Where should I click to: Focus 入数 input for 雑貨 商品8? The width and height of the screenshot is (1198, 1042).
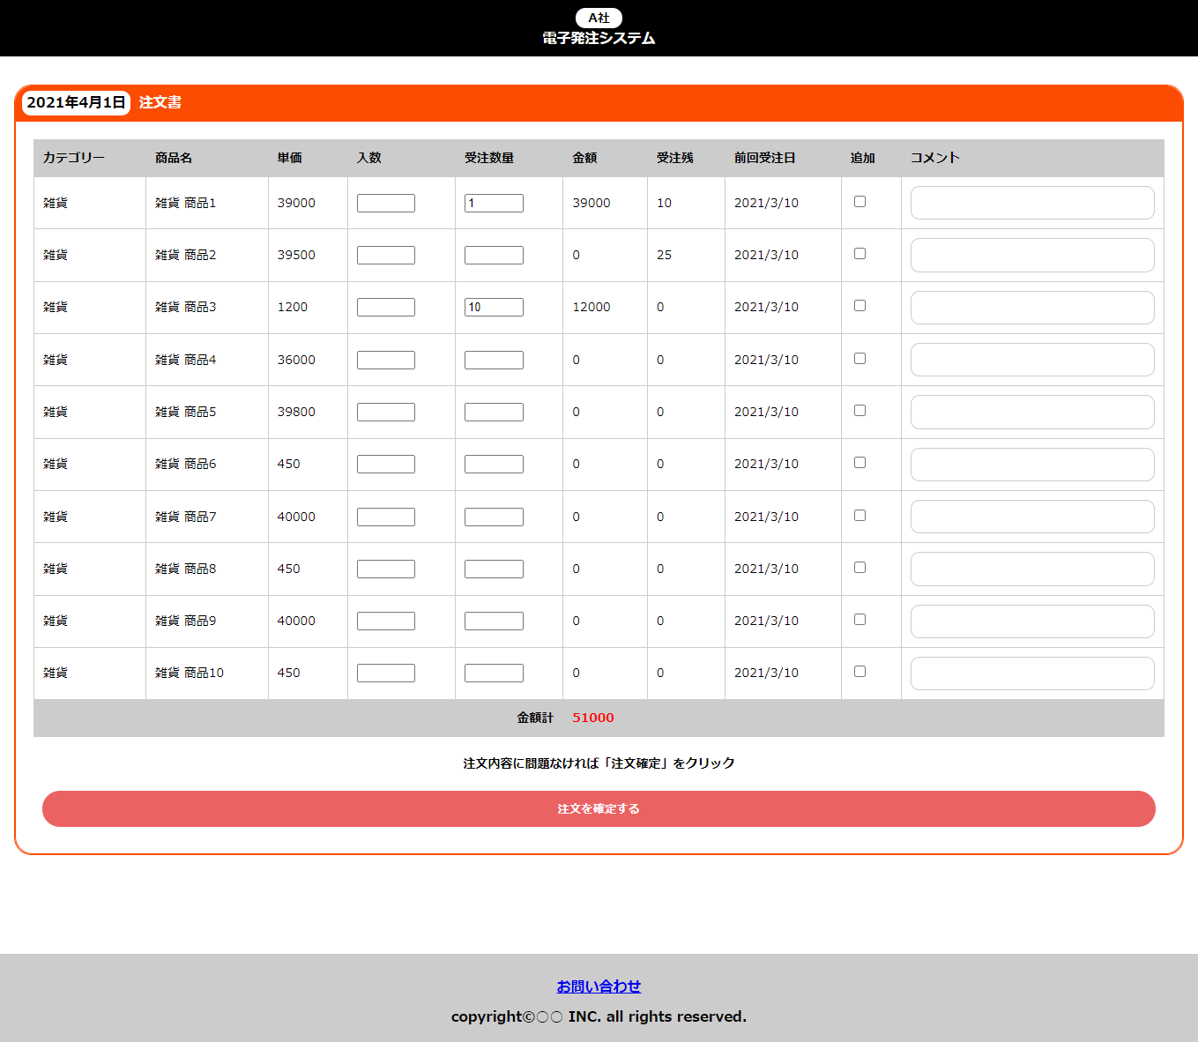click(386, 569)
